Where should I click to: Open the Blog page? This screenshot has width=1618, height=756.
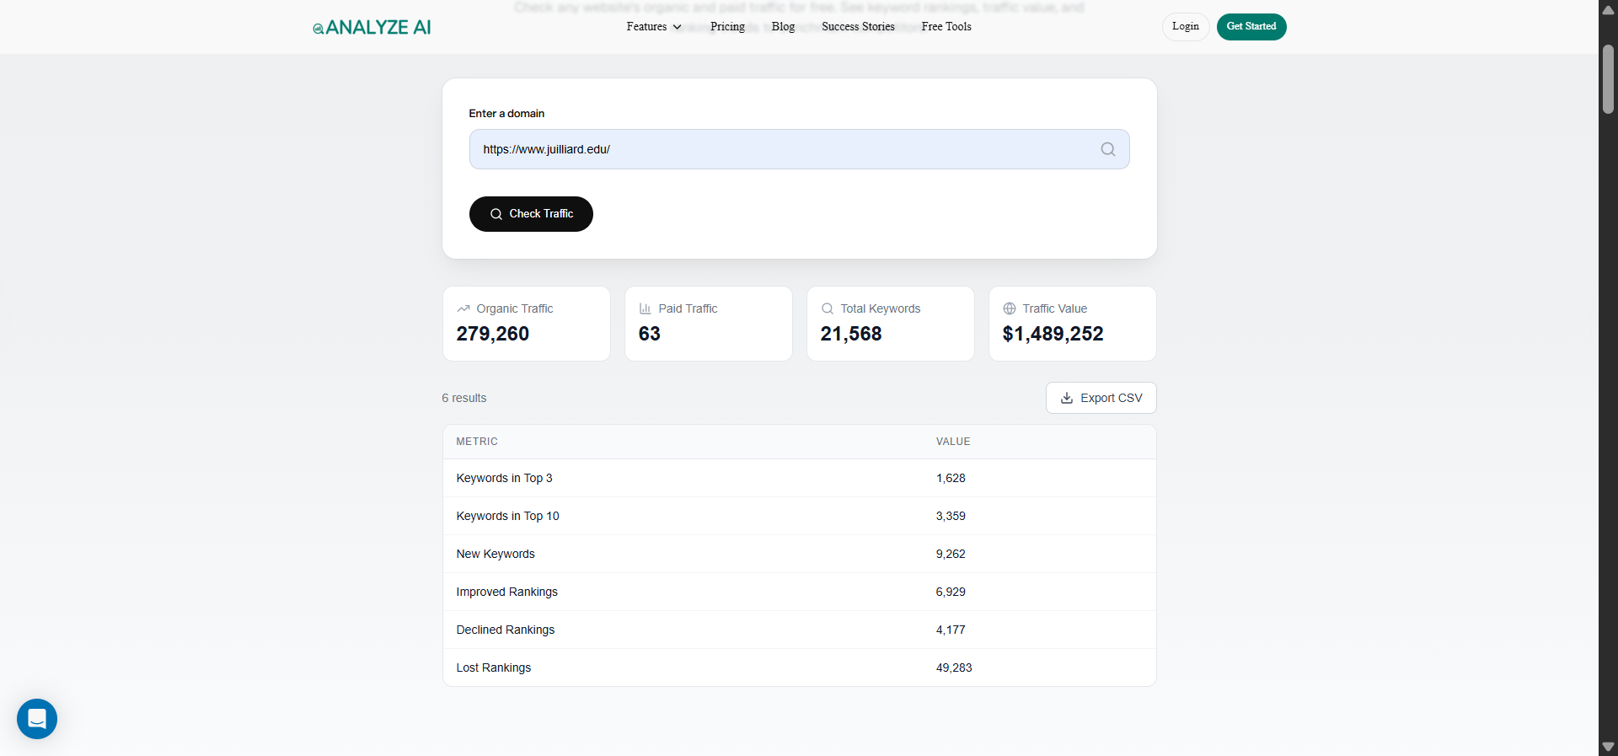[x=783, y=27]
